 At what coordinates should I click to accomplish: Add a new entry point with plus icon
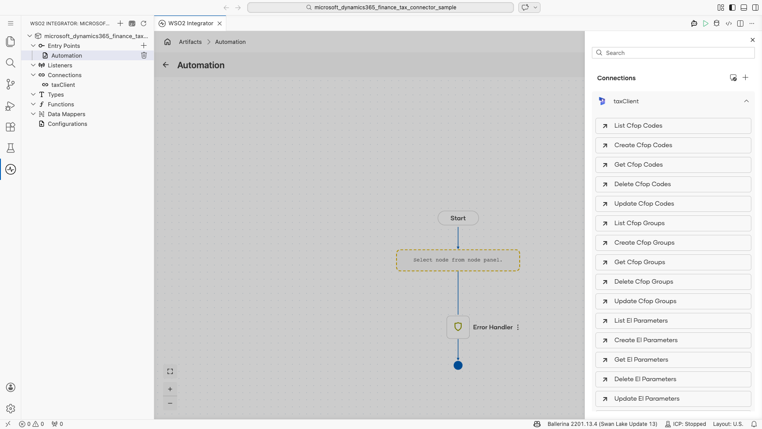tap(144, 46)
